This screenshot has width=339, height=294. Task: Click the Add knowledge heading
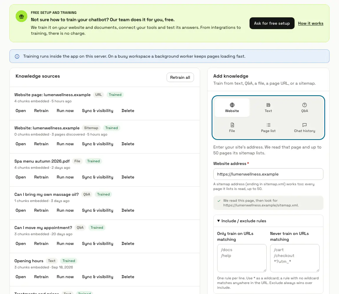(231, 76)
